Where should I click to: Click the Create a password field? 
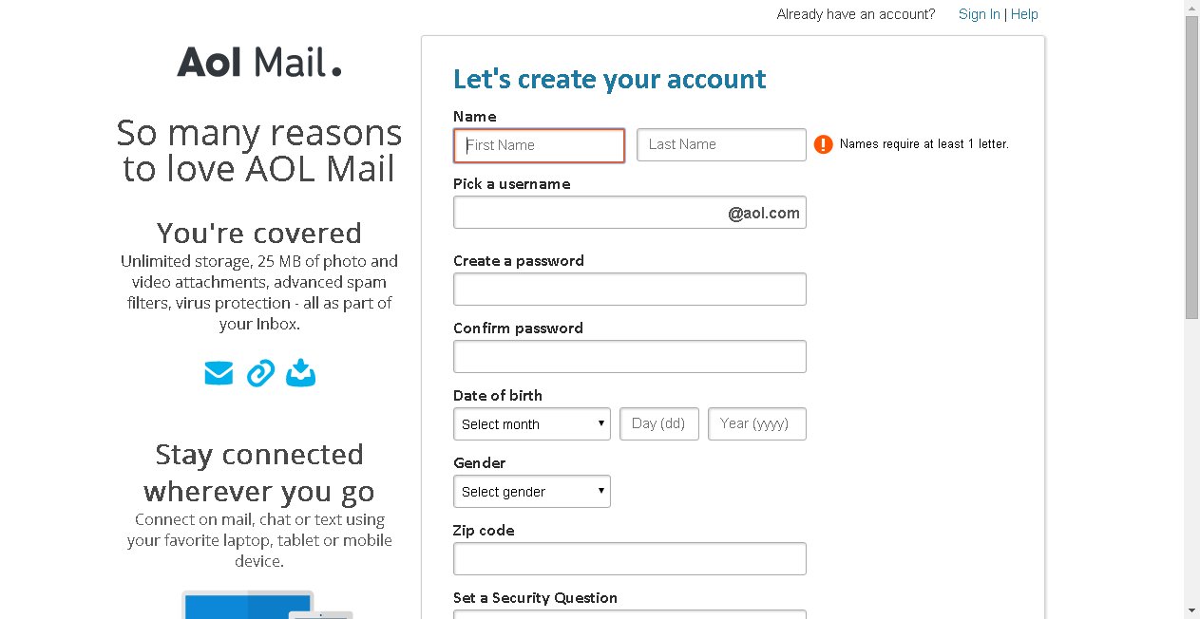pyautogui.click(x=629, y=289)
